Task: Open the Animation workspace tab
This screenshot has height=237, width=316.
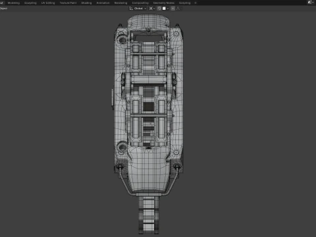Action: [x=103, y=3]
